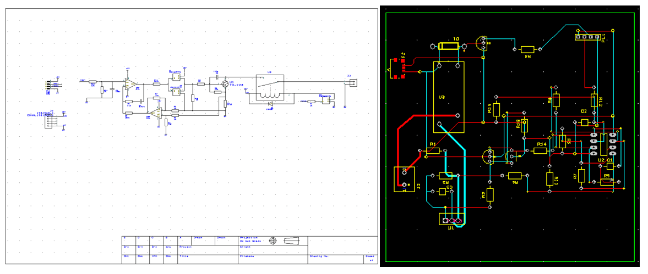Select the PL1 pin header footprint
Screen dimensions: 648x274
tap(586, 37)
